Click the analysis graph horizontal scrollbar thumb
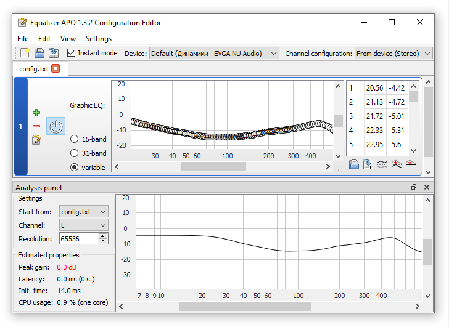449x327 pixels. [245, 306]
